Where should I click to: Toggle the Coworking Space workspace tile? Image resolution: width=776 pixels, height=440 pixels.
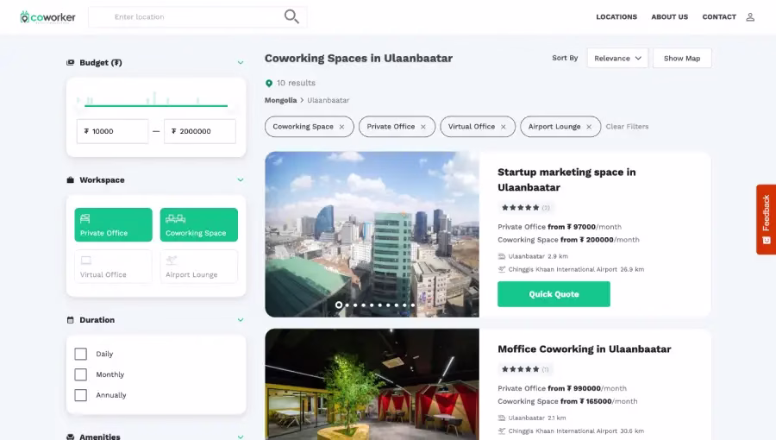click(x=199, y=224)
